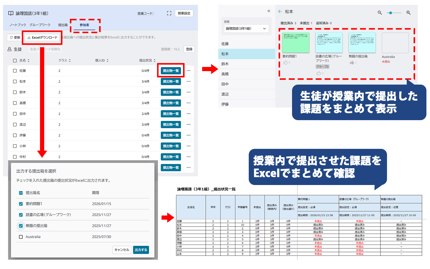Open the 読書の広場 submission thumbnail
Image resolution: width=430 pixels, height=269 pixels.
(329, 43)
